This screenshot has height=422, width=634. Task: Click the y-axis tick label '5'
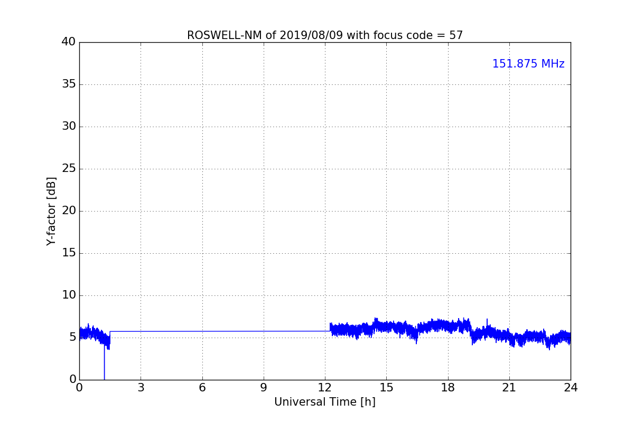coord(72,337)
